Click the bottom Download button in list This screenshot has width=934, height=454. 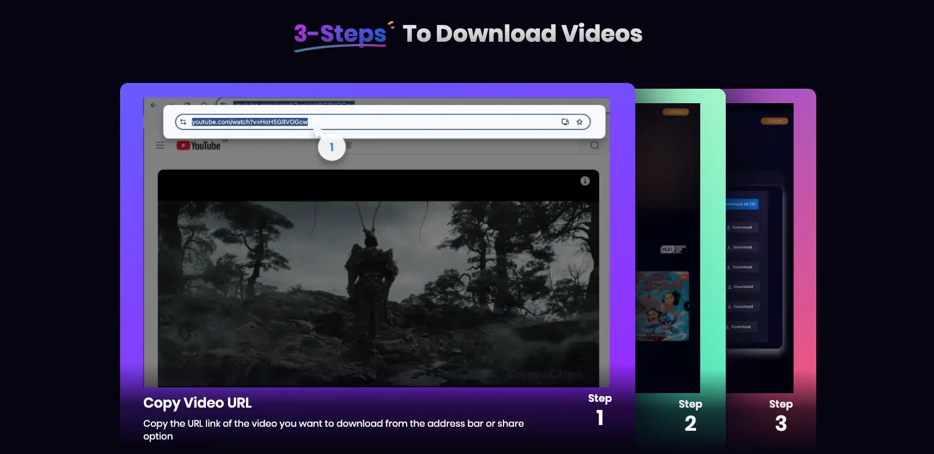(741, 327)
